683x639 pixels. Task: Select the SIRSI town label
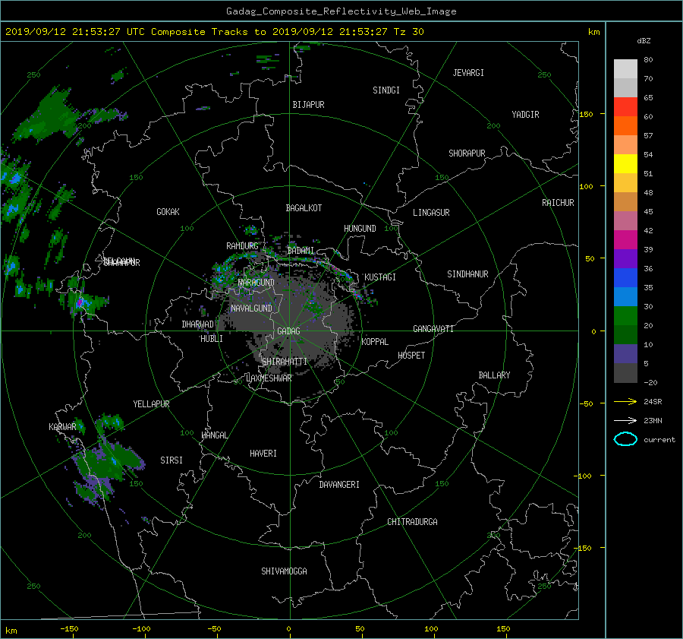point(172,460)
